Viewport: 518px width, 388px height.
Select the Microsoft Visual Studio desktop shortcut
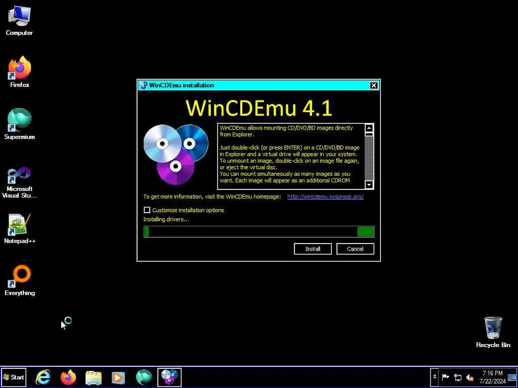coord(19,182)
